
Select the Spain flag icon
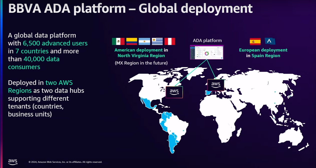click(255, 41)
